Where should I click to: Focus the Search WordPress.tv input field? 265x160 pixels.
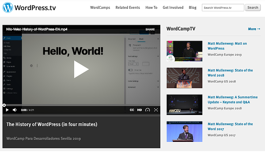(x=223, y=7)
